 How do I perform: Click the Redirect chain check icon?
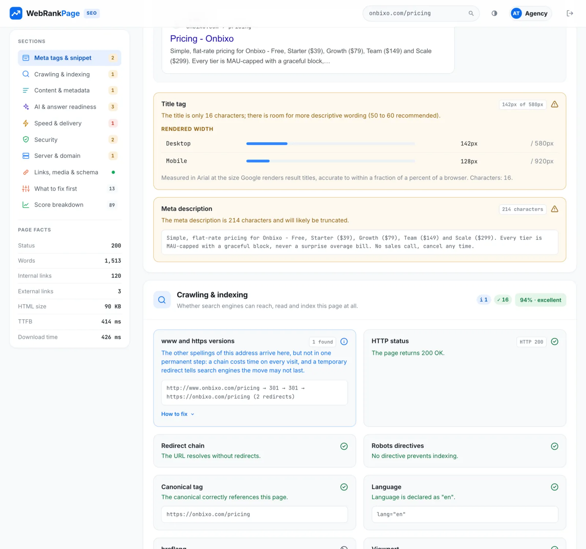[x=344, y=446]
